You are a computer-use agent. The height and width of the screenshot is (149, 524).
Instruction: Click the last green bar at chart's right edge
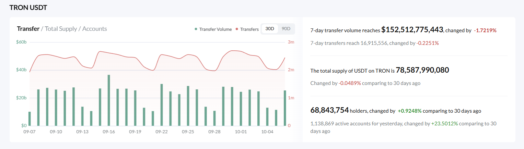[x=285, y=108]
